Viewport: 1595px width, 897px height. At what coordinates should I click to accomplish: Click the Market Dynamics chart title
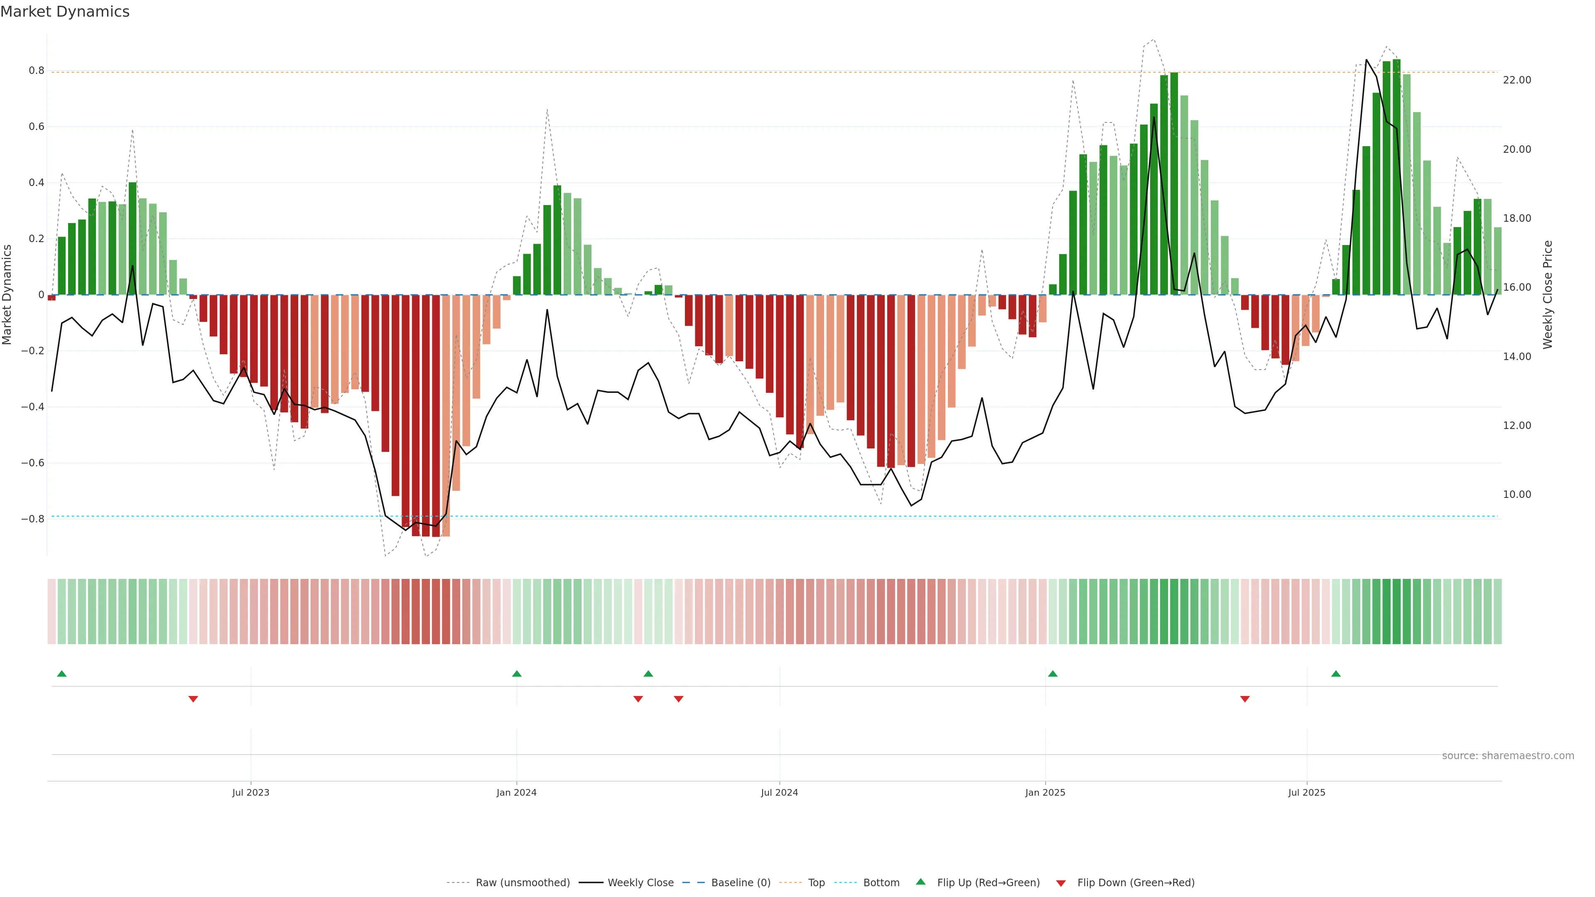click(x=65, y=12)
